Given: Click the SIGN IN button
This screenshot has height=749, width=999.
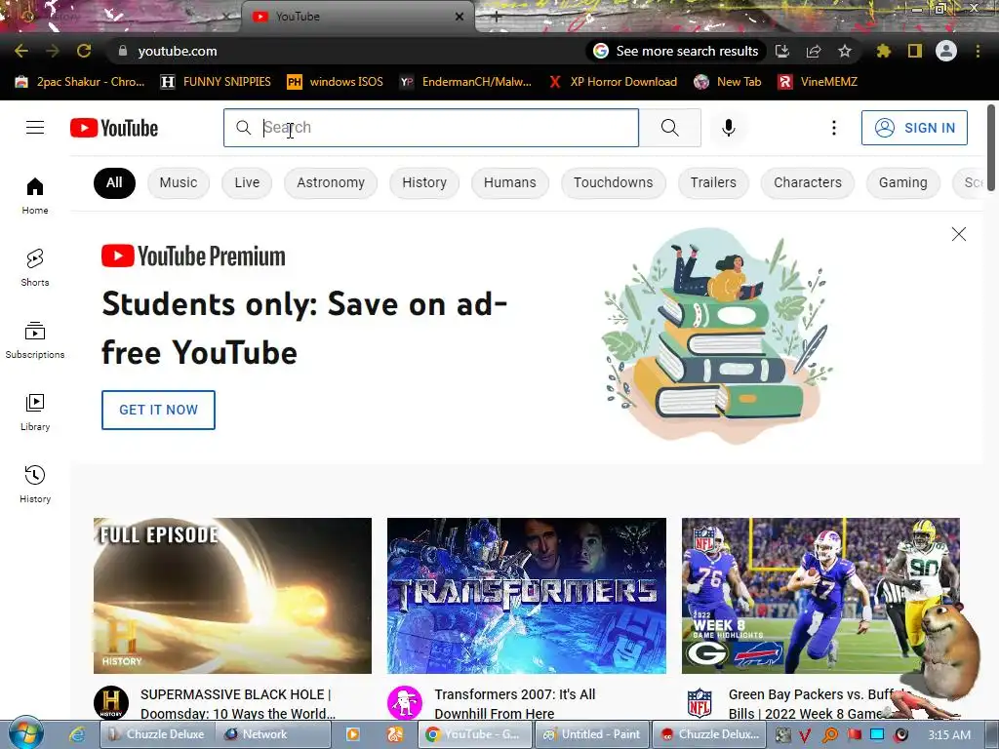Looking at the screenshot, I should 914,128.
